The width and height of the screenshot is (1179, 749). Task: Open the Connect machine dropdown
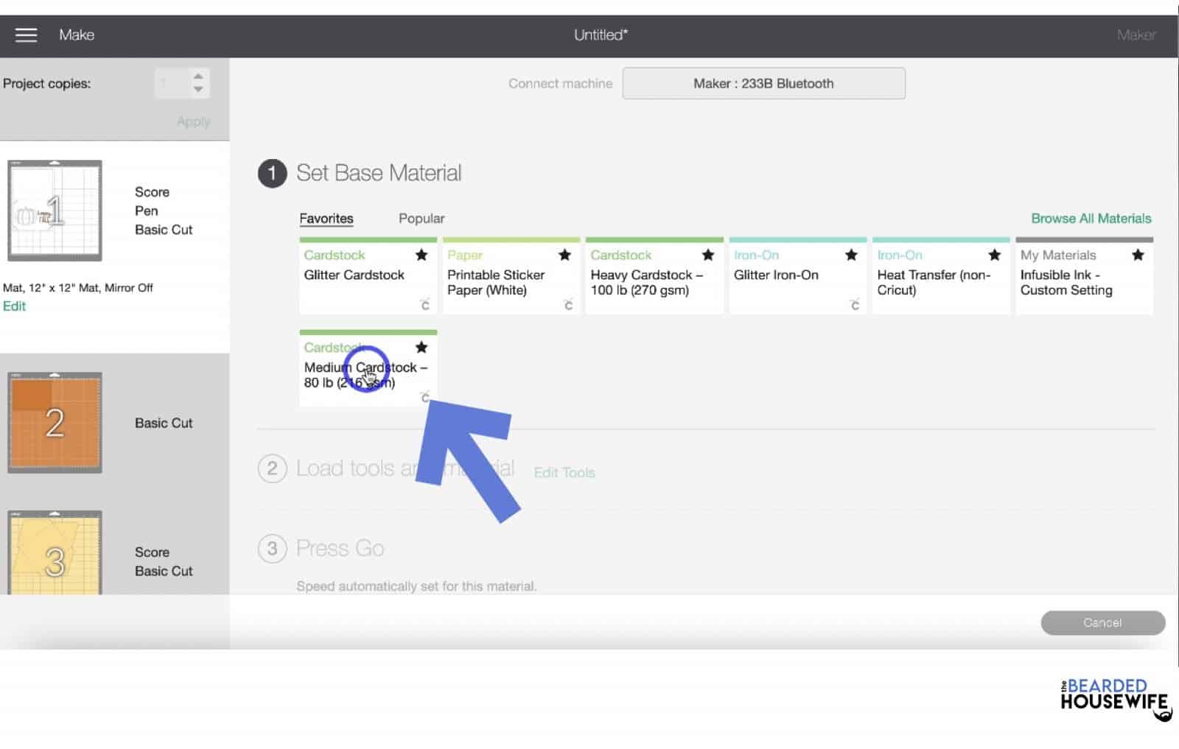(763, 83)
